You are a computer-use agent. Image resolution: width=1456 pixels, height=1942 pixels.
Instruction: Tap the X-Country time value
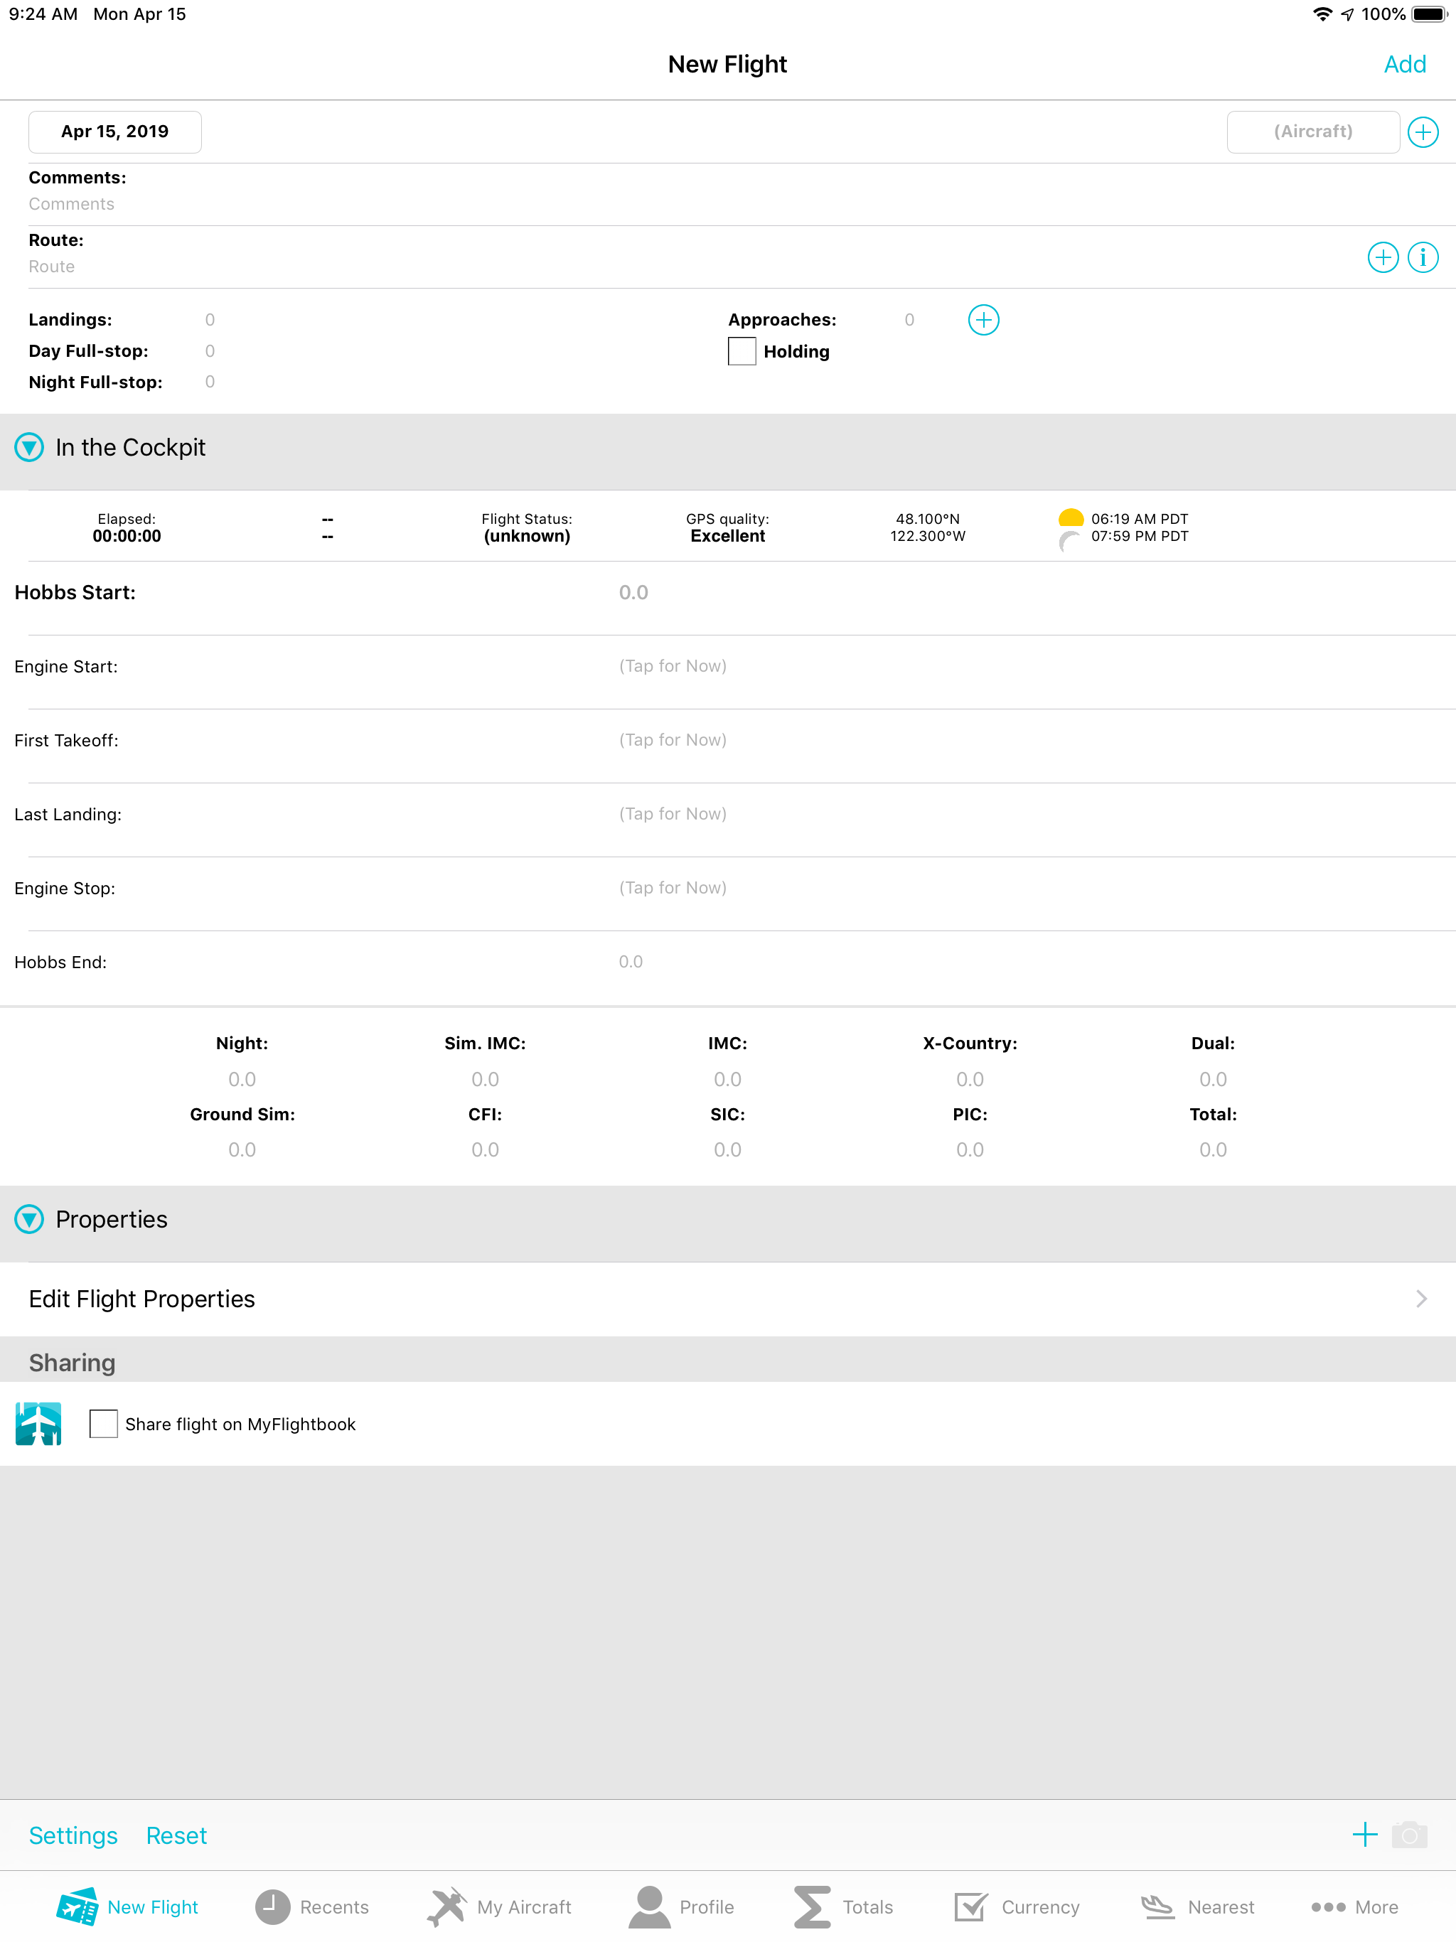click(x=970, y=1078)
